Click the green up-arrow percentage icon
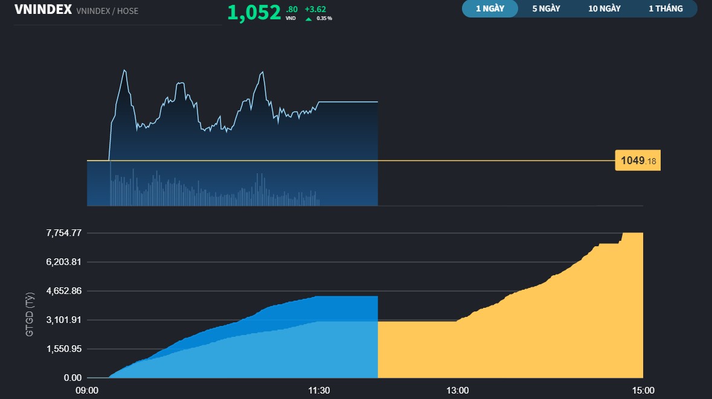The height and width of the screenshot is (399, 712). click(x=309, y=19)
